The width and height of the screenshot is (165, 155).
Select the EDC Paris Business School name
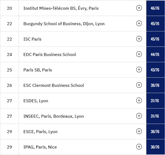tap(50, 55)
